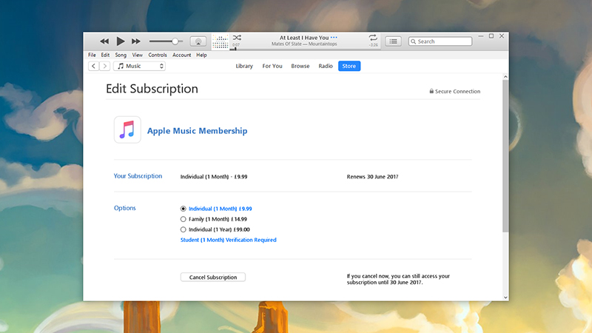Click the Search field
This screenshot has width=592, height=333.
440,41
